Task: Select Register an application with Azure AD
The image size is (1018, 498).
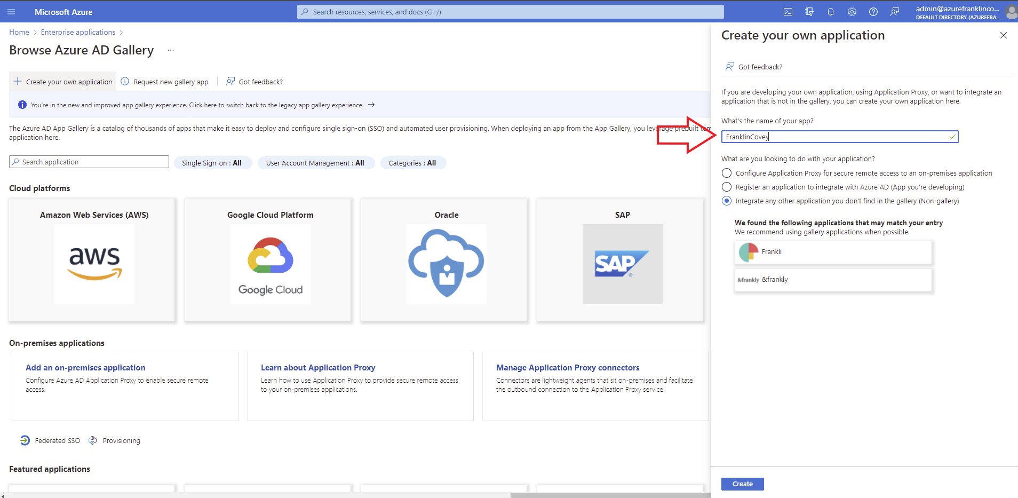Action: pos(727,187)
